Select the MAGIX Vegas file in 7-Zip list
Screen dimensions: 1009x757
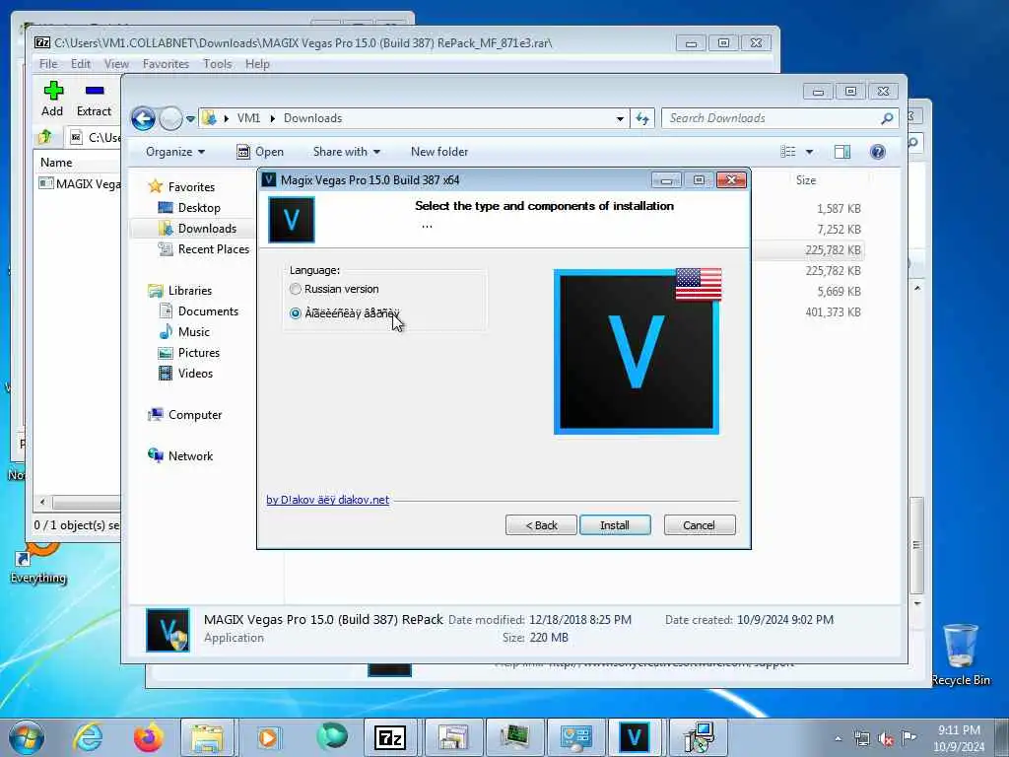[79, 184]
